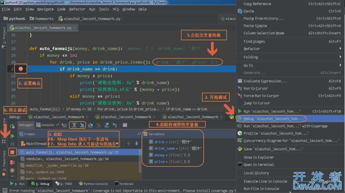Screen dimensions: 345x193
Task: Choose Show in Explorer
Action: 290,157
